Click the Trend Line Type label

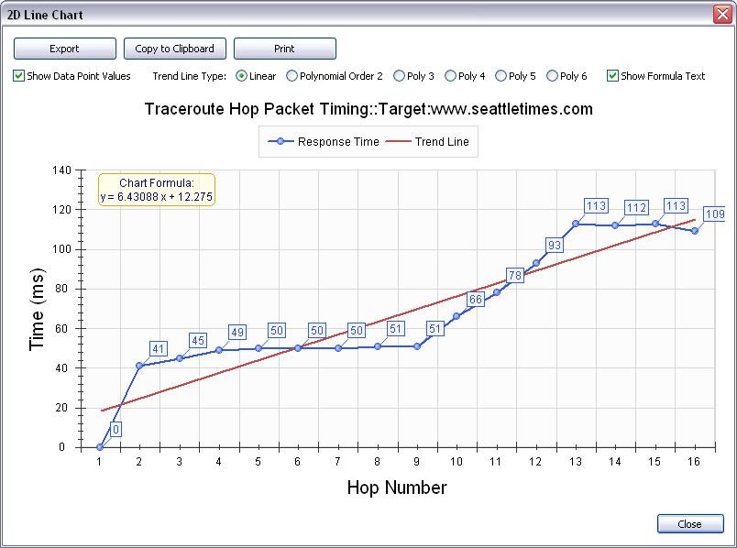tap(190, 76)
